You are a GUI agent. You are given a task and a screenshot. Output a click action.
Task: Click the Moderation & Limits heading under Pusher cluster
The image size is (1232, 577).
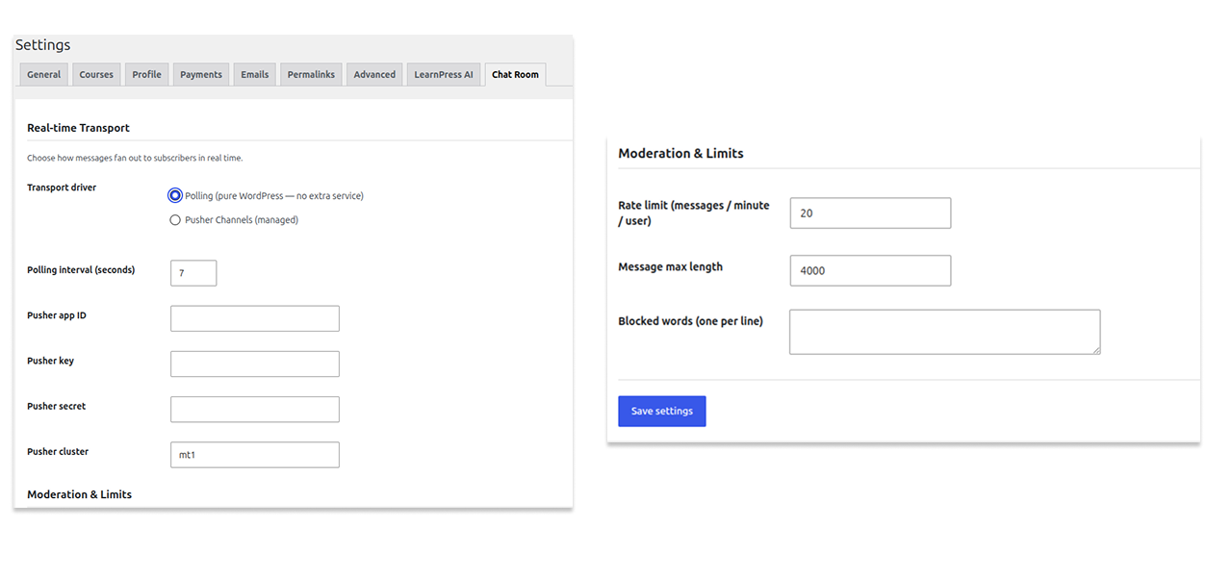(x=79, y=494)
